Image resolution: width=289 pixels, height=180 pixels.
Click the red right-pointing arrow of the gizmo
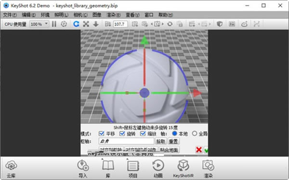click(197, 93)
